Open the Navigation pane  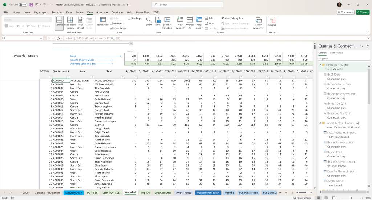pyautogui.click(x=103, y=22)
